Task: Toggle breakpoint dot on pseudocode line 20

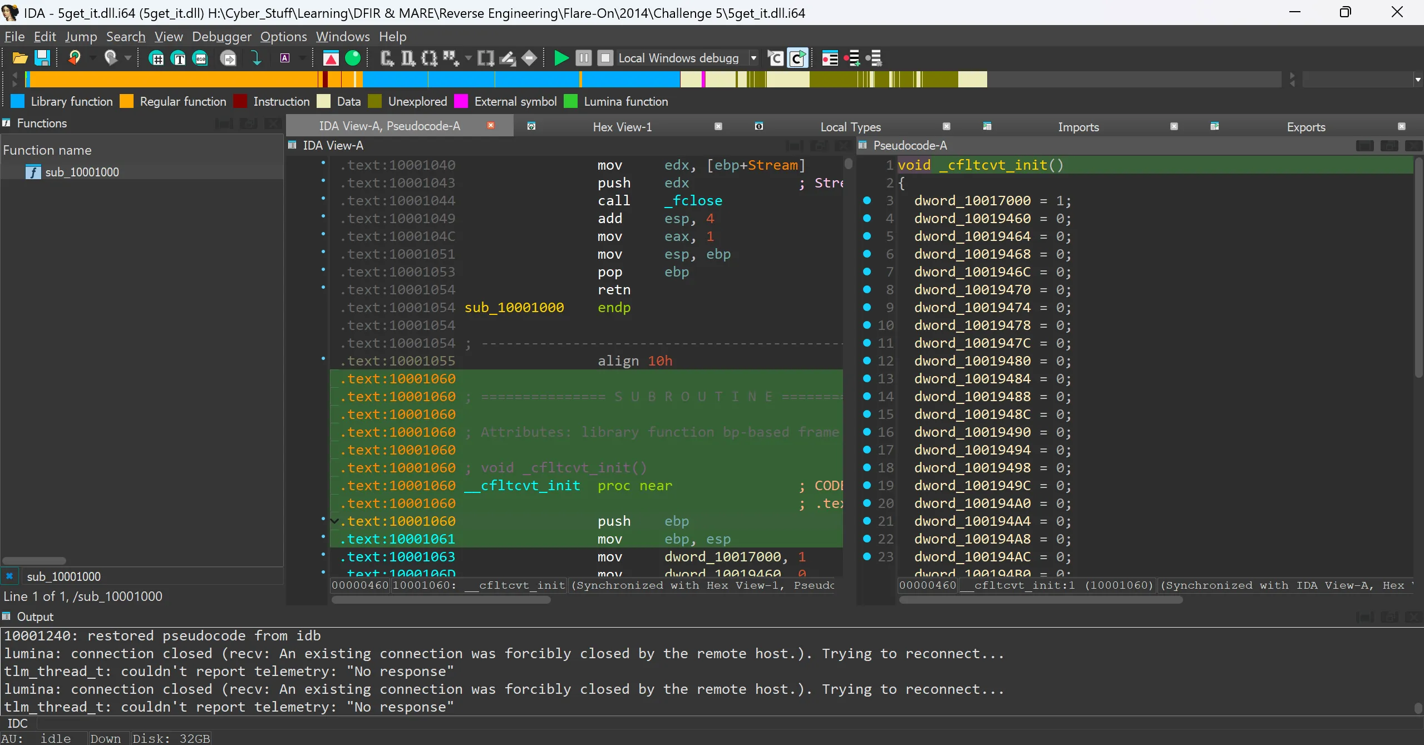Action: [867, 503]
